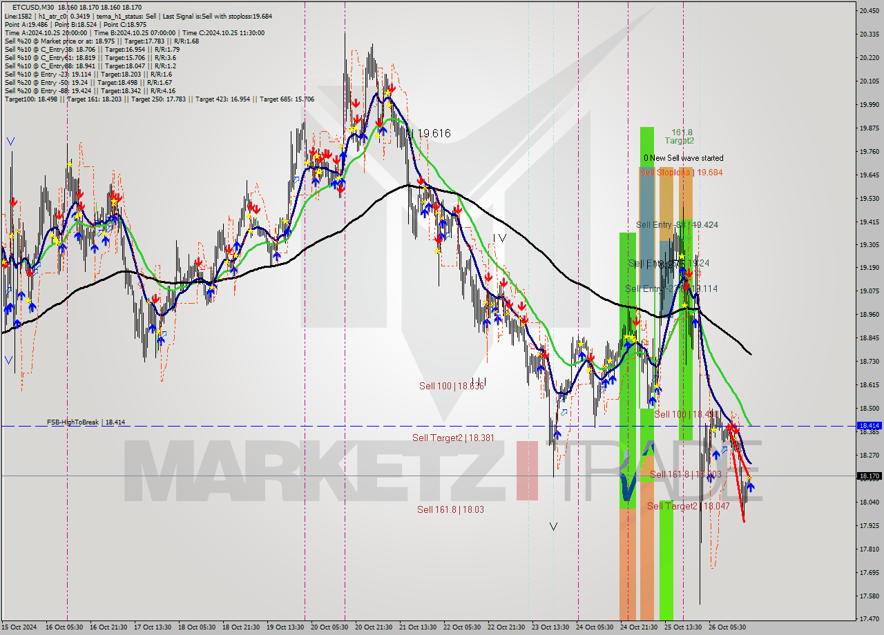Click the '22 Oct 05:30' time label

(462, 627)
